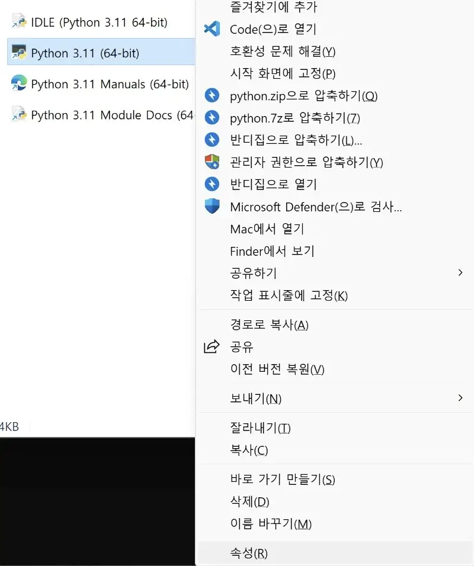Image resolution: width=474 pixels, height=566 pixels.
Task: Click the Python 3.11 (64-bit) app icon
Action: (x=18, y=53)
